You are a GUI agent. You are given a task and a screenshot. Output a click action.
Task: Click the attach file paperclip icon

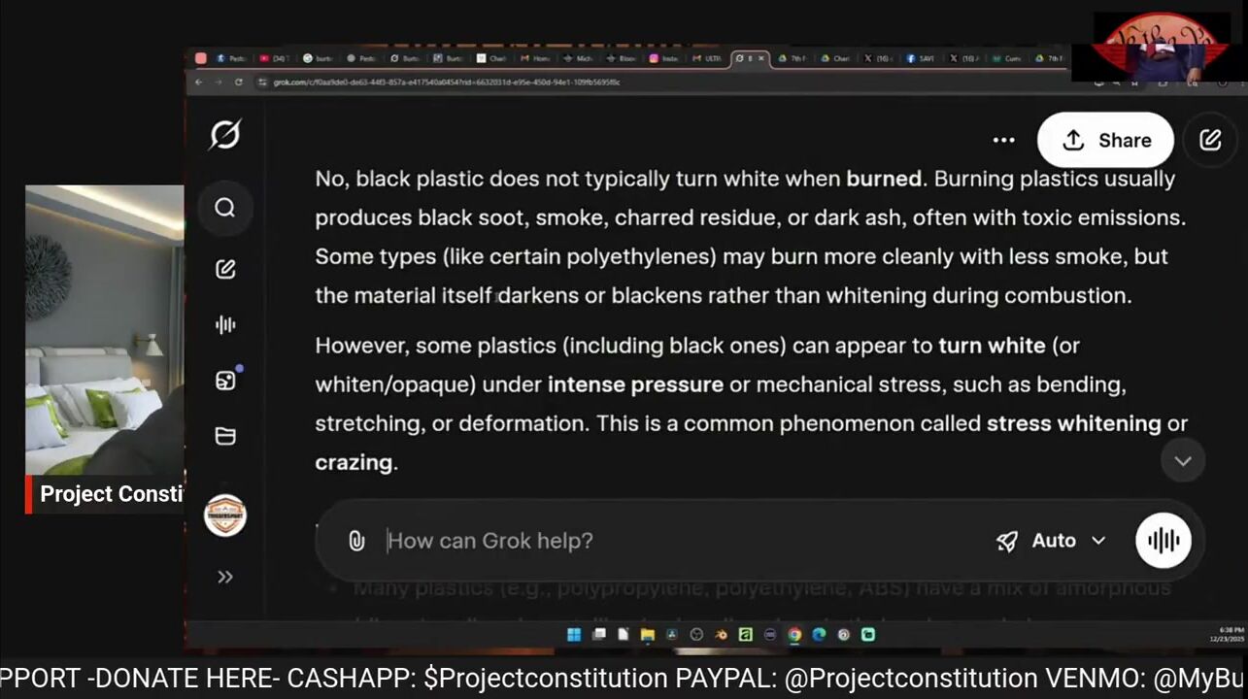point(356,541)
